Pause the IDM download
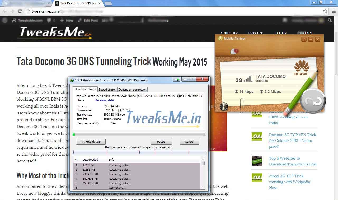 click(x=161, y=142)
